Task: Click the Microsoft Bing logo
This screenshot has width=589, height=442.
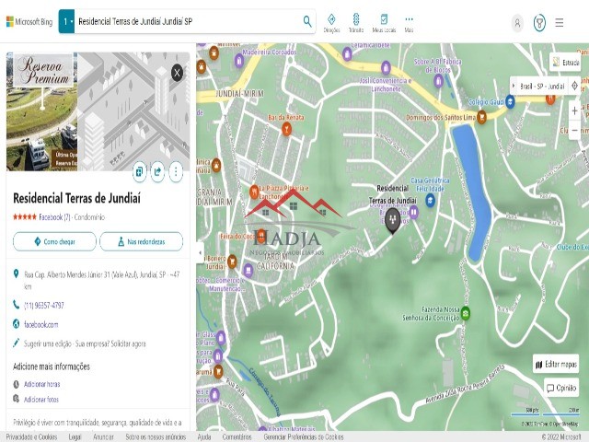Action: tap(29, 22)
